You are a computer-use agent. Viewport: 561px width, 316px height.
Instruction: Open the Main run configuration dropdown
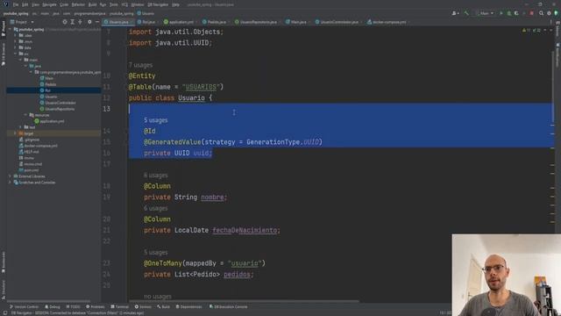click(x=485, y=13)
